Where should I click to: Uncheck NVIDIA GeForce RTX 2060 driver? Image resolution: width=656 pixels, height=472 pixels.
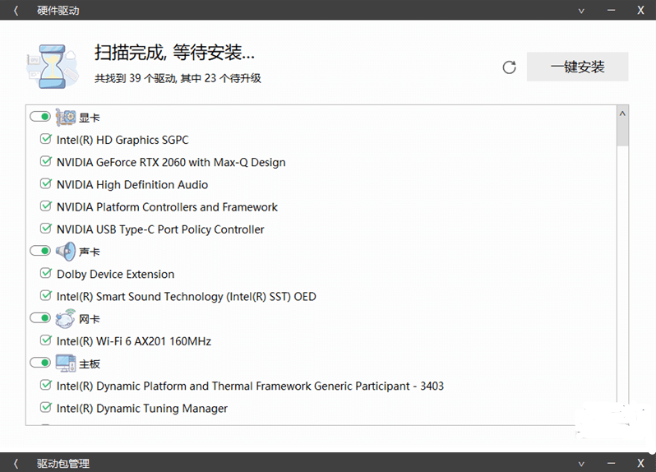45,161
